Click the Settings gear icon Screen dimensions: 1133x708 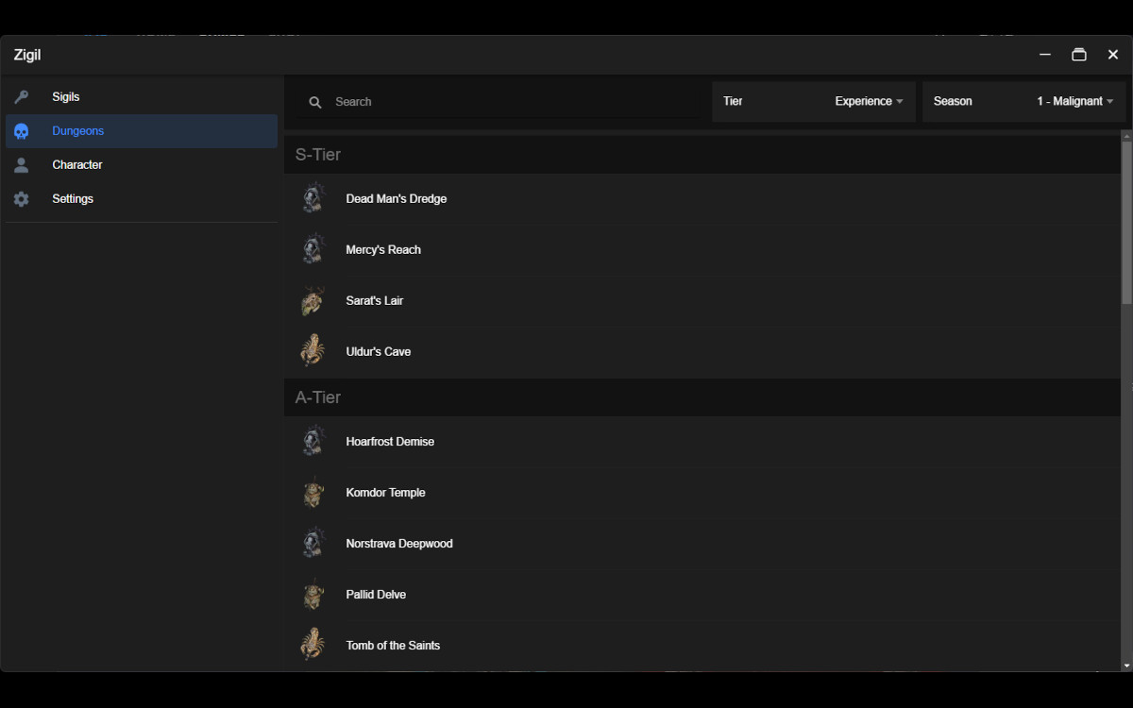pos(22,199)
